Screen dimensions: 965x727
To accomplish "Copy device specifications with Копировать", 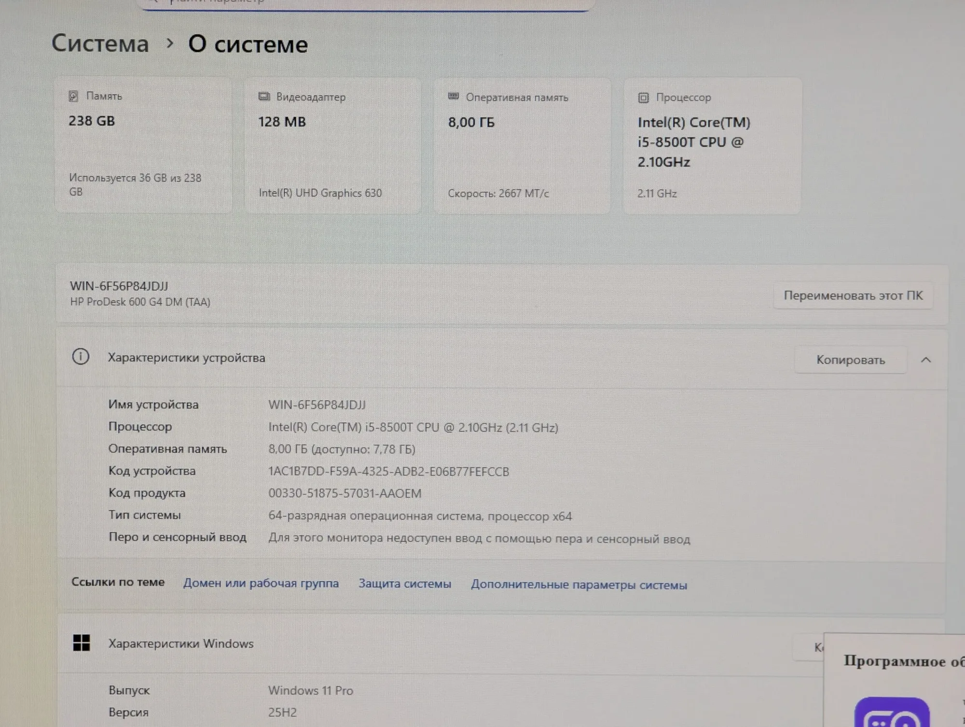I will coord(850,360).
